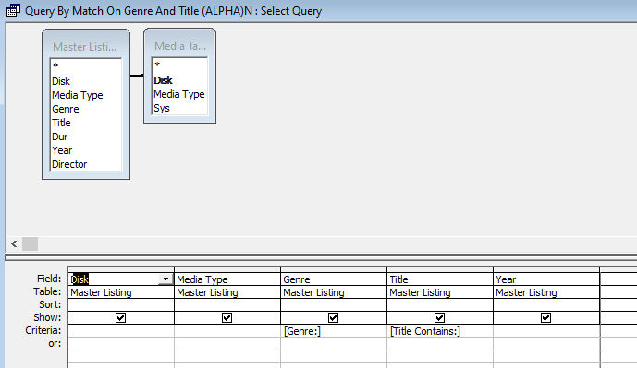Click the Table cell under Genre column

pos(334,292)
